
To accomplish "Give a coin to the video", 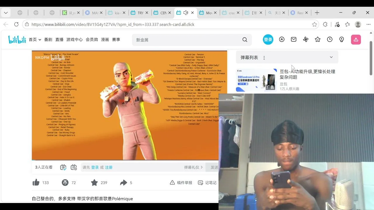I will coord(65,183).
